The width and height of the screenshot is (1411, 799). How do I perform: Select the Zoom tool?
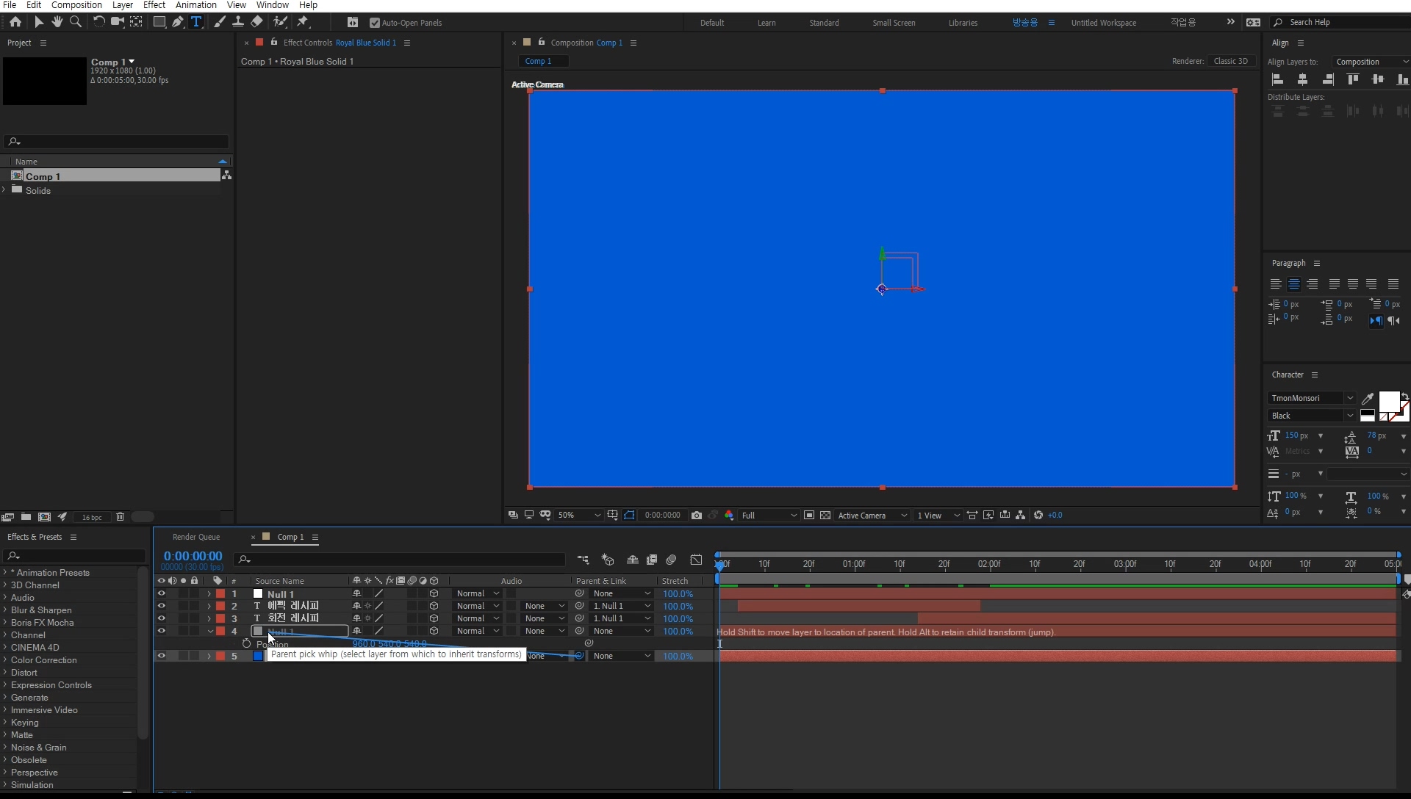point(75,22)
